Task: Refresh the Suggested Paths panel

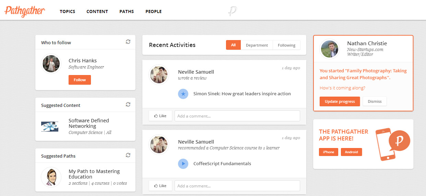Action: tap(128, 155)
